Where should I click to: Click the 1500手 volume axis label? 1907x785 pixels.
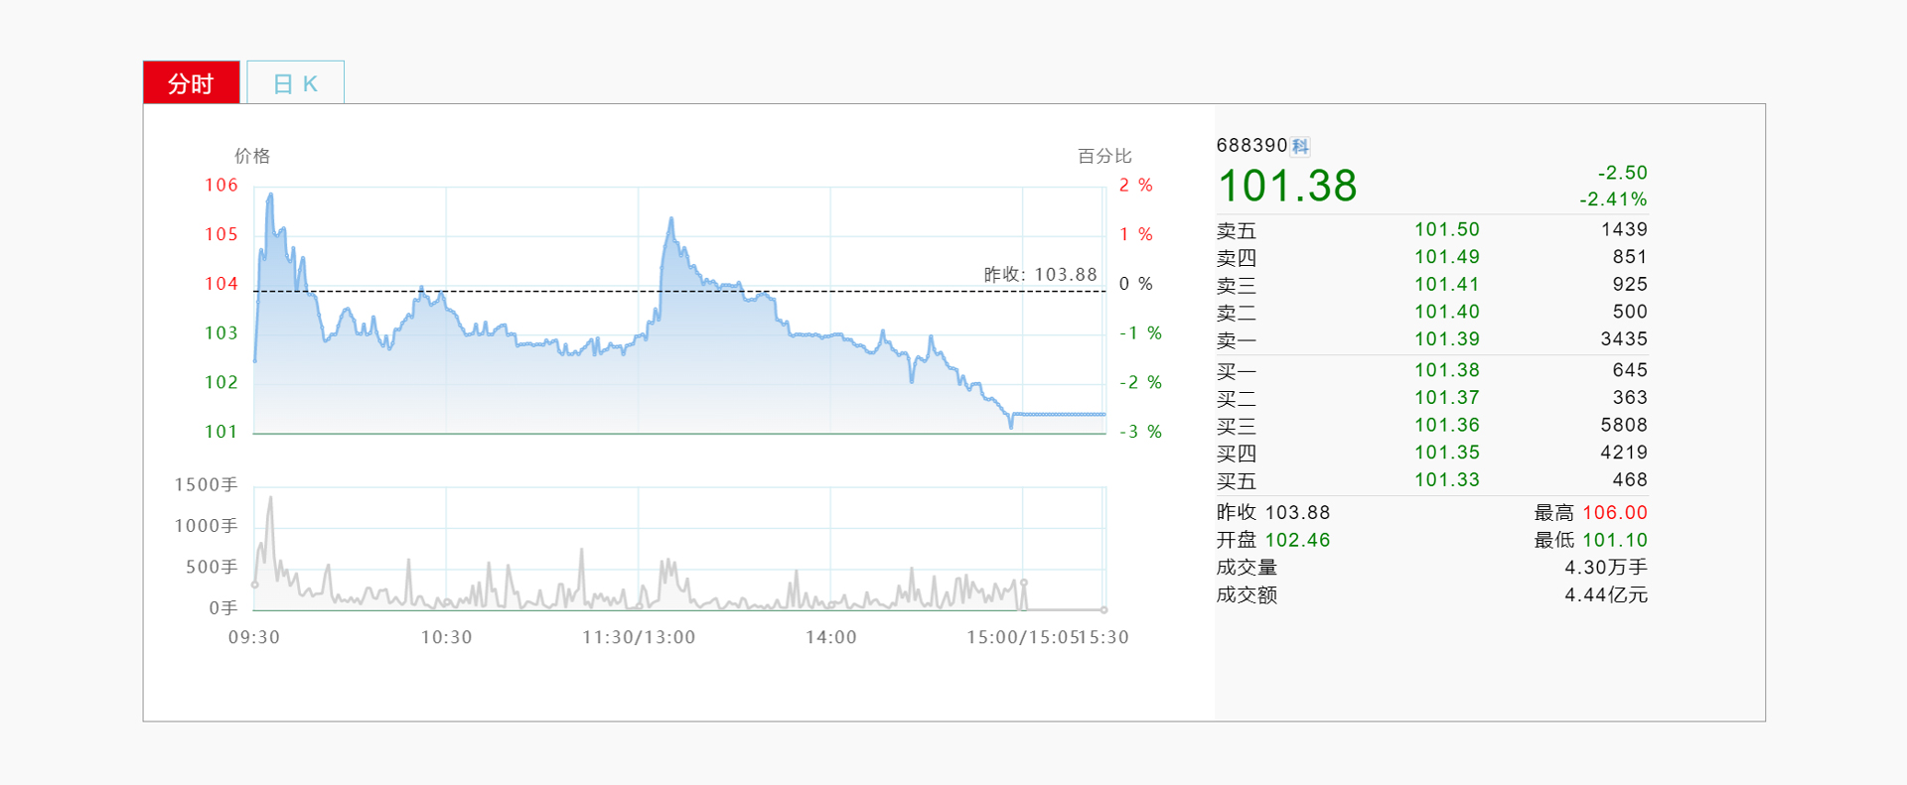[x=207, y=485]
